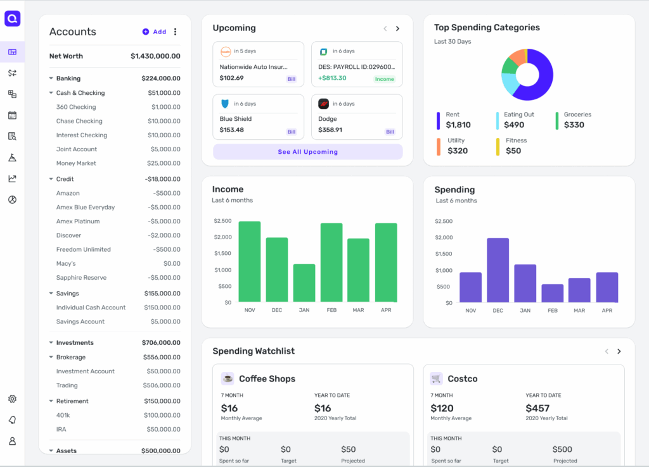The height and width of the screenshot is (467, 649).
Task: Open settings gear in sidebar
Action: (x=12, y=399)
